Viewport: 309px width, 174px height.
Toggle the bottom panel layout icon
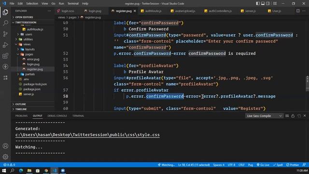[263, 3]
